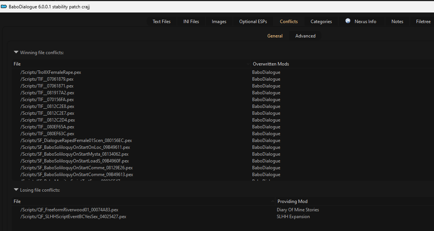The height and width of the screenshot is (231, 434).
Task: Select /Scripts/TIF__07061871.pex file
Action: [47, 86]
